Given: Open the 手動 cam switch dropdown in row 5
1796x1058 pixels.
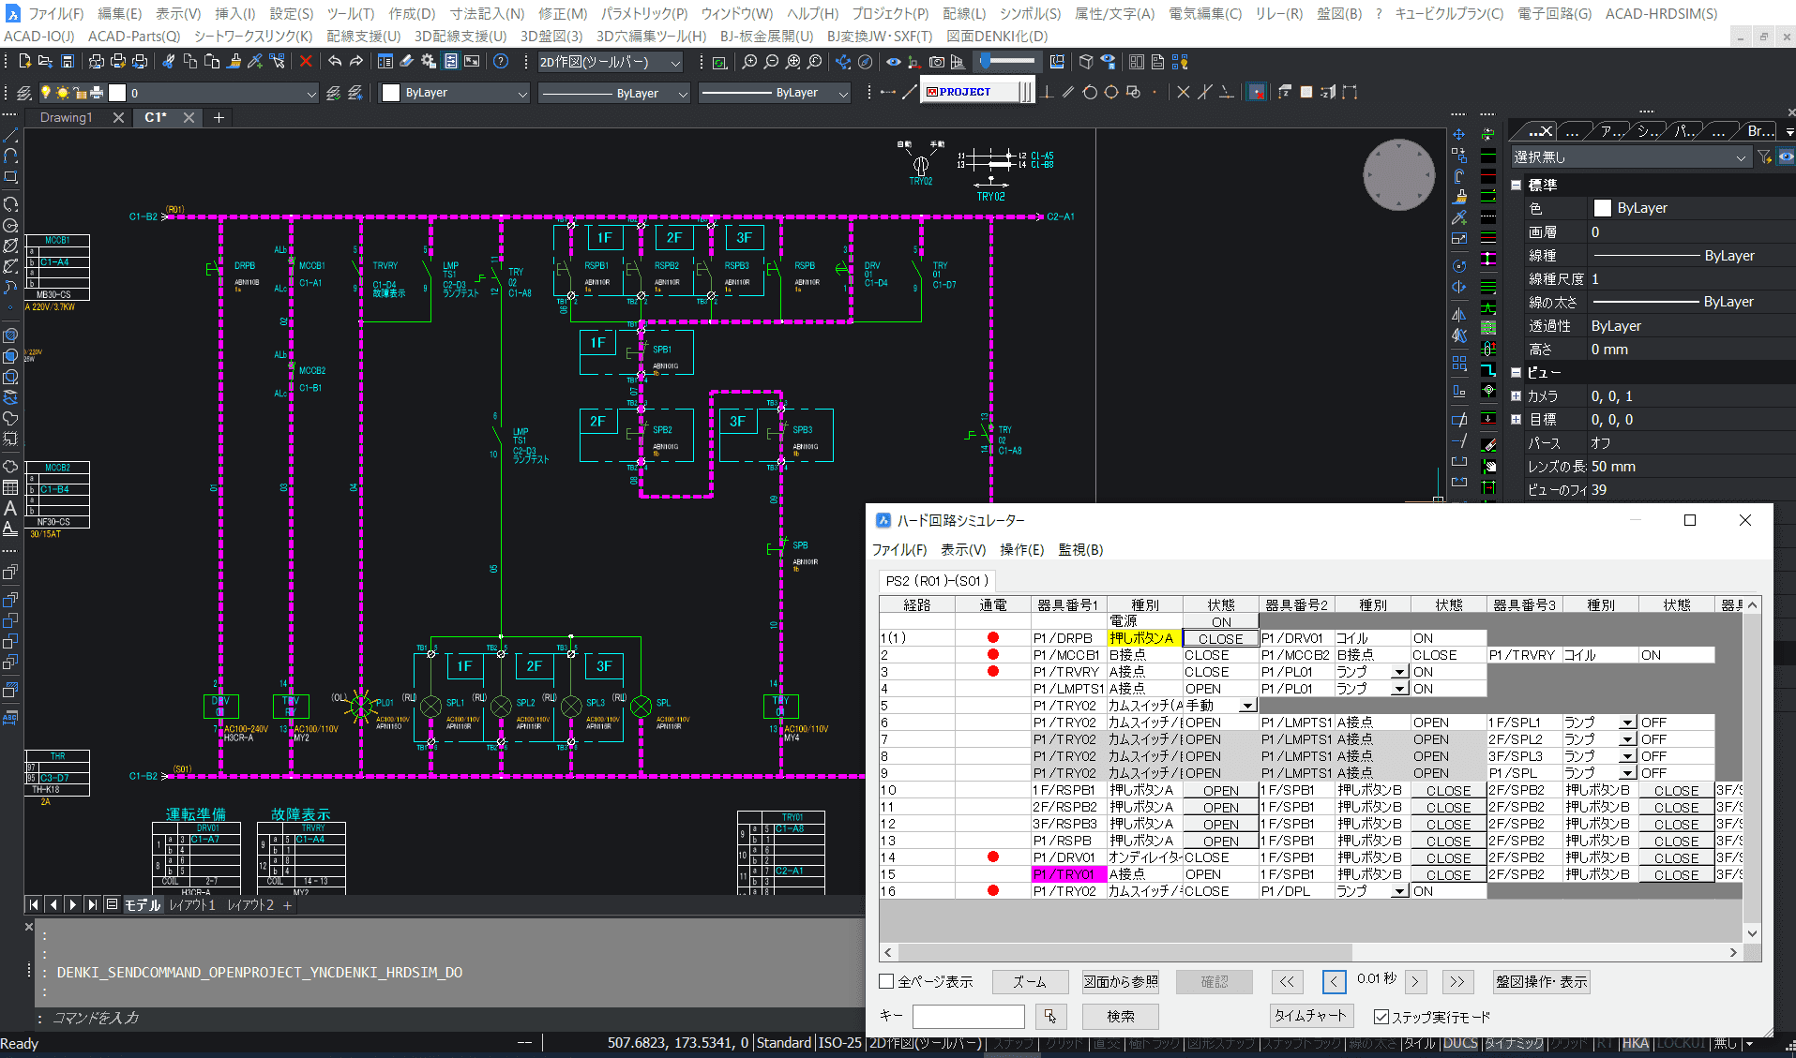Looking at the screenshot, I should (1247, 706).
